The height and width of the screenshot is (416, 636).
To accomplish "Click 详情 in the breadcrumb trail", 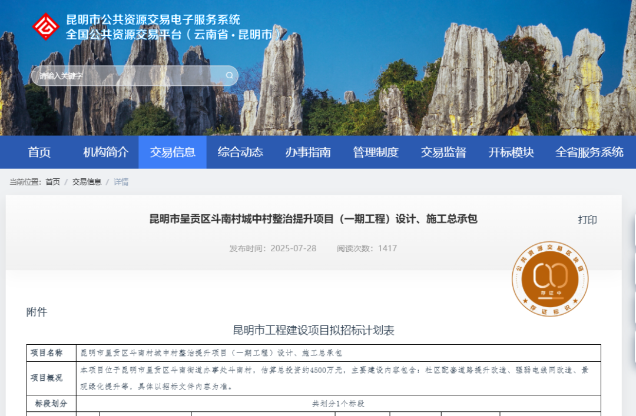I will (x=121, y=182).
